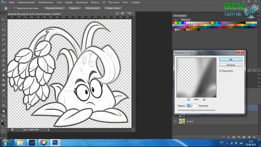This screenshot has height=147, width=261.
Task: Select the Paint Bucket tool
Action: (4, 75)
